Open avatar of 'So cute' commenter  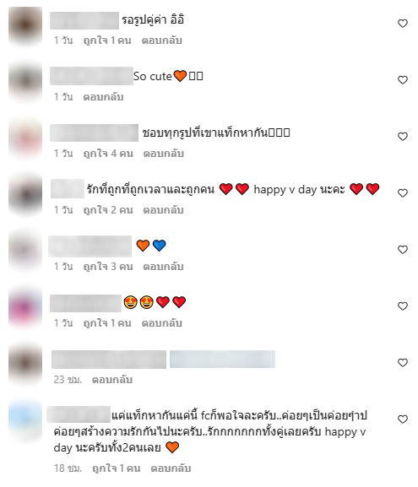click(25, 81)
